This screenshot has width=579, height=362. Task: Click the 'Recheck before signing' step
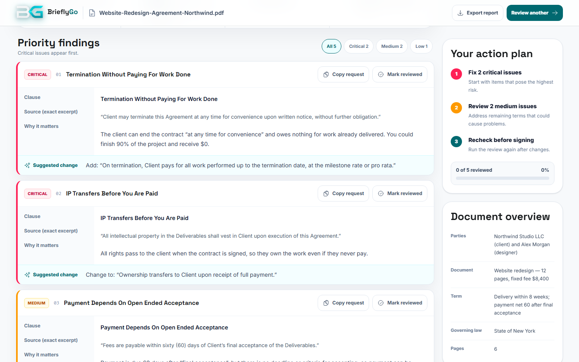pos(501,140)
